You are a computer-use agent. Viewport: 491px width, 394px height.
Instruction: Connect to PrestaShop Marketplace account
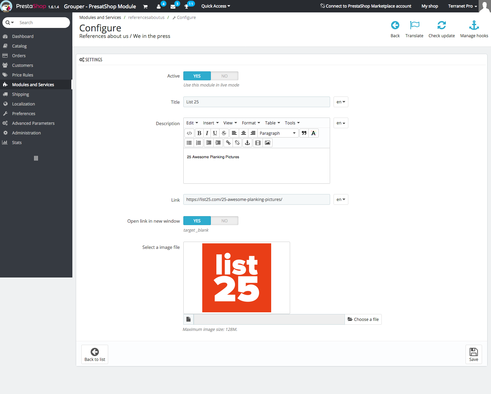click(x=366, y=6)
